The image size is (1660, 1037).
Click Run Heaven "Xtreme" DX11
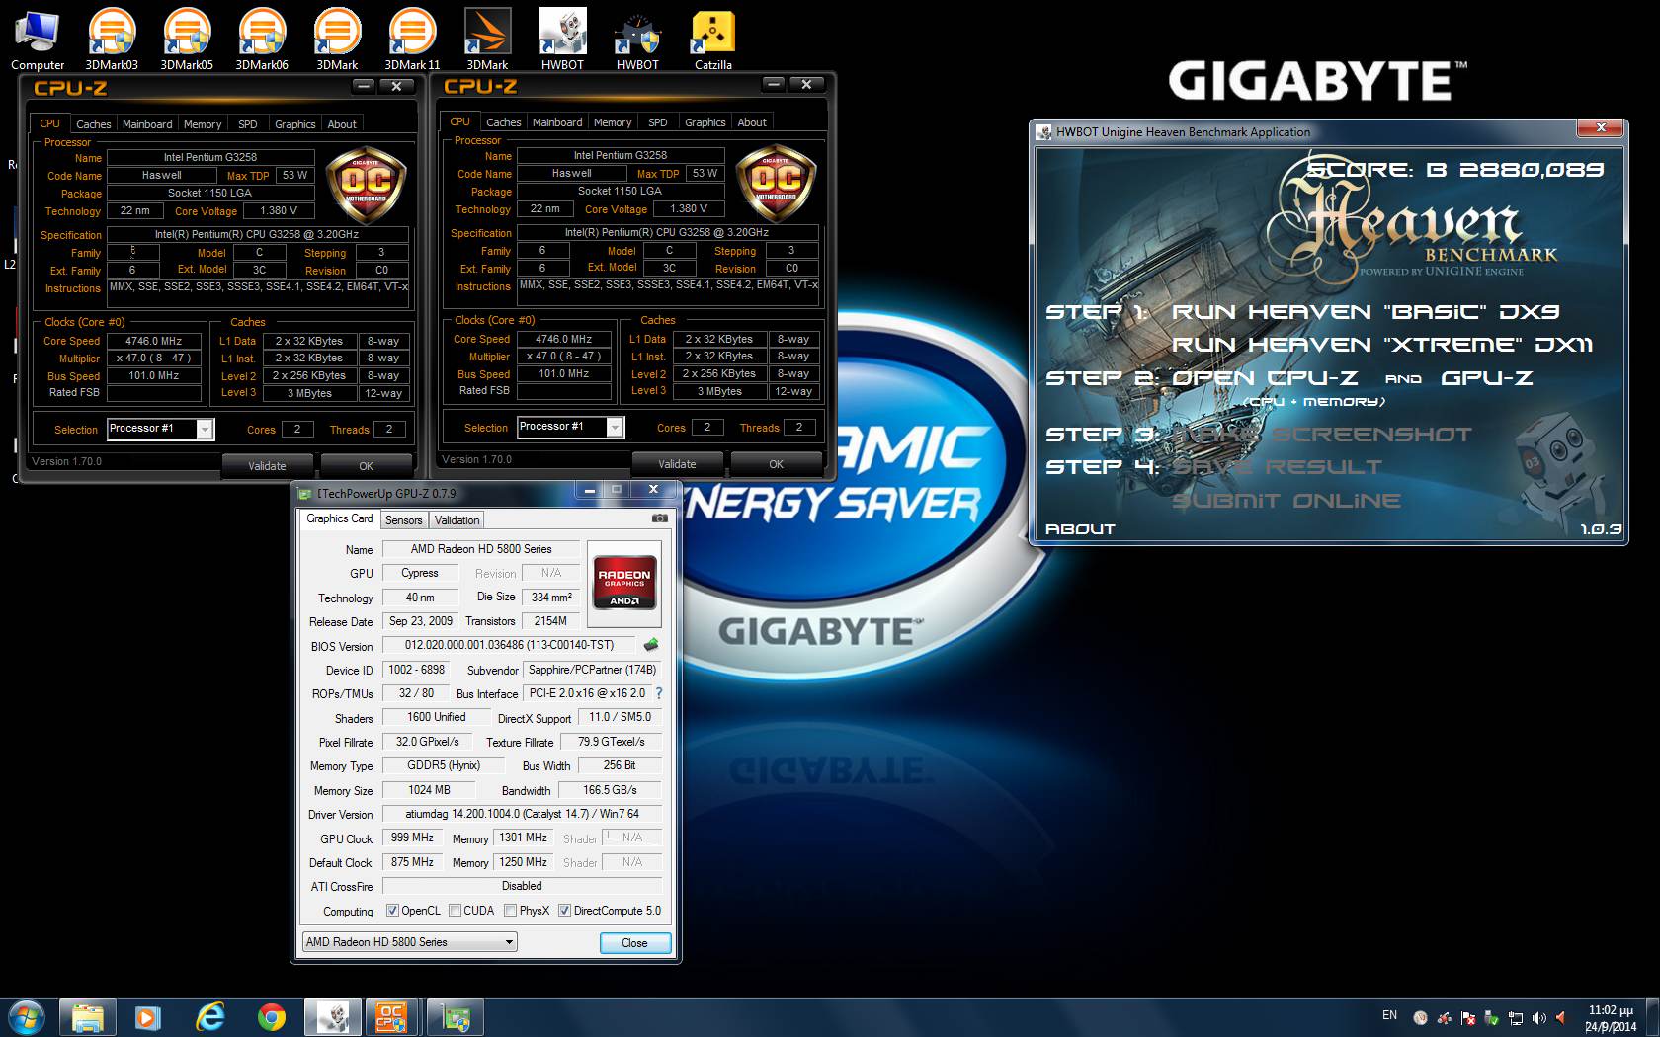1382,345
